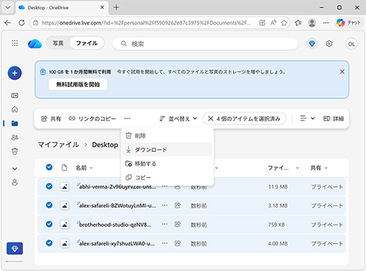The image size is (366, 271).
Task: Uncheck the alex-safareli-xy7shuzLWA0 file checkbox
Action: [50, 243]
